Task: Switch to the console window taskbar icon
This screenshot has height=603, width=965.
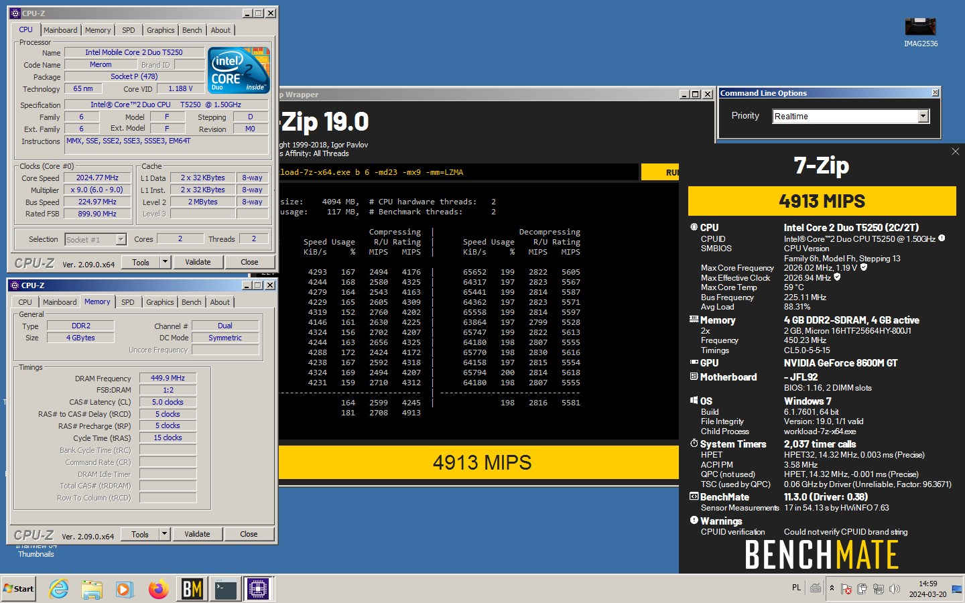Action: coord(225,589)
